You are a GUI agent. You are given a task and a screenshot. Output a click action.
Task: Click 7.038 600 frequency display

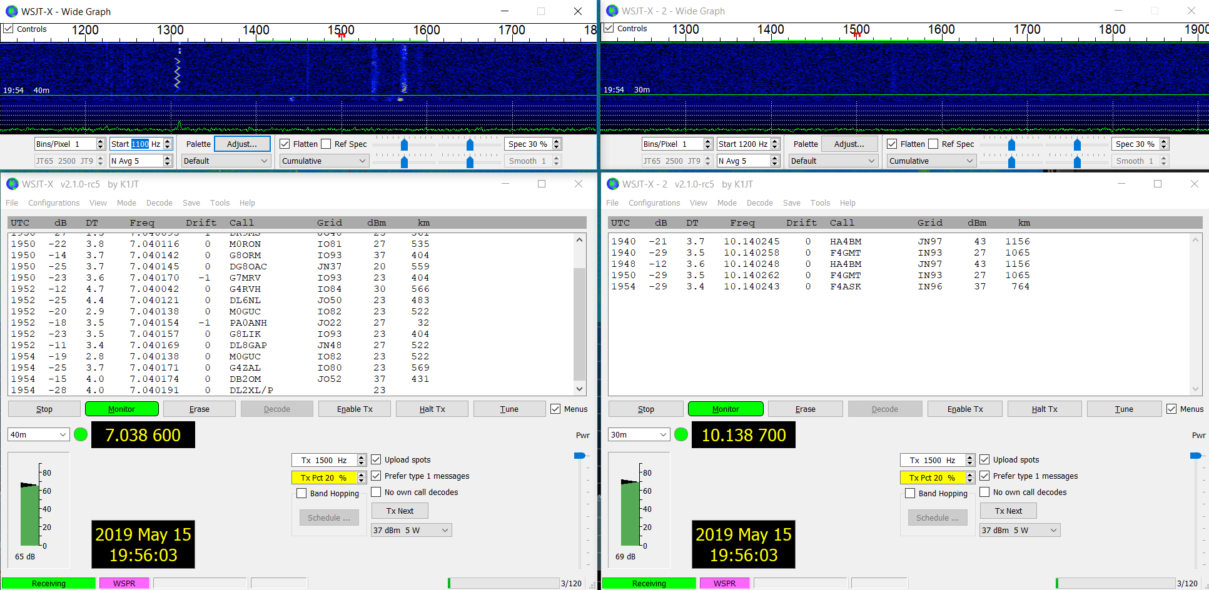(143, 435)
